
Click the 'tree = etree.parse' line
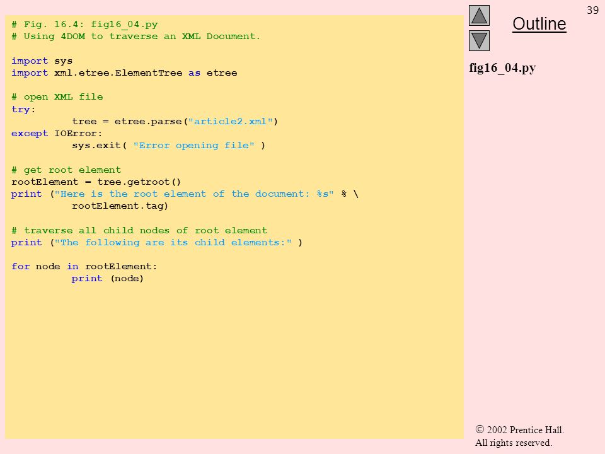(175, 122)
